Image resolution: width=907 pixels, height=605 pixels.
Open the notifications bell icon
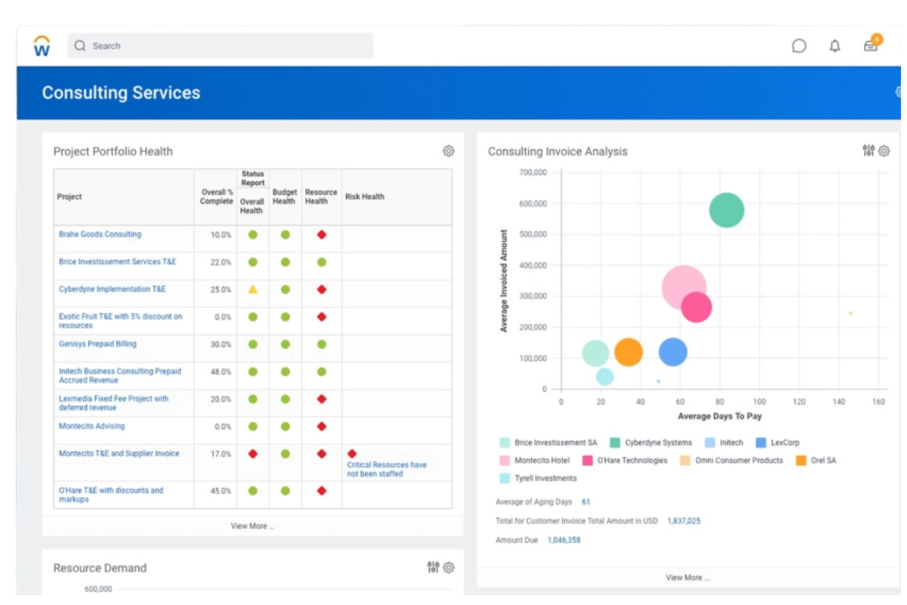click(x=835, y=46)
